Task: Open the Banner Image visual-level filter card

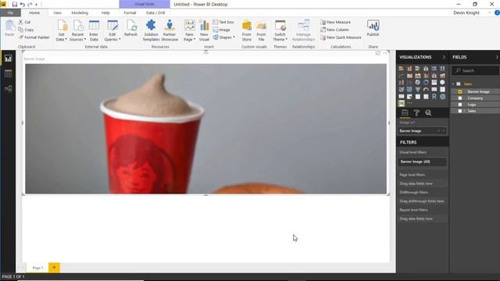Action: tap(422, 162)
